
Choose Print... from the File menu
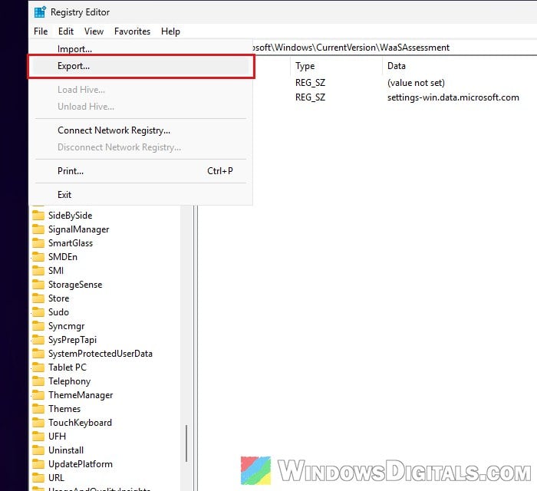pos(140,171)
